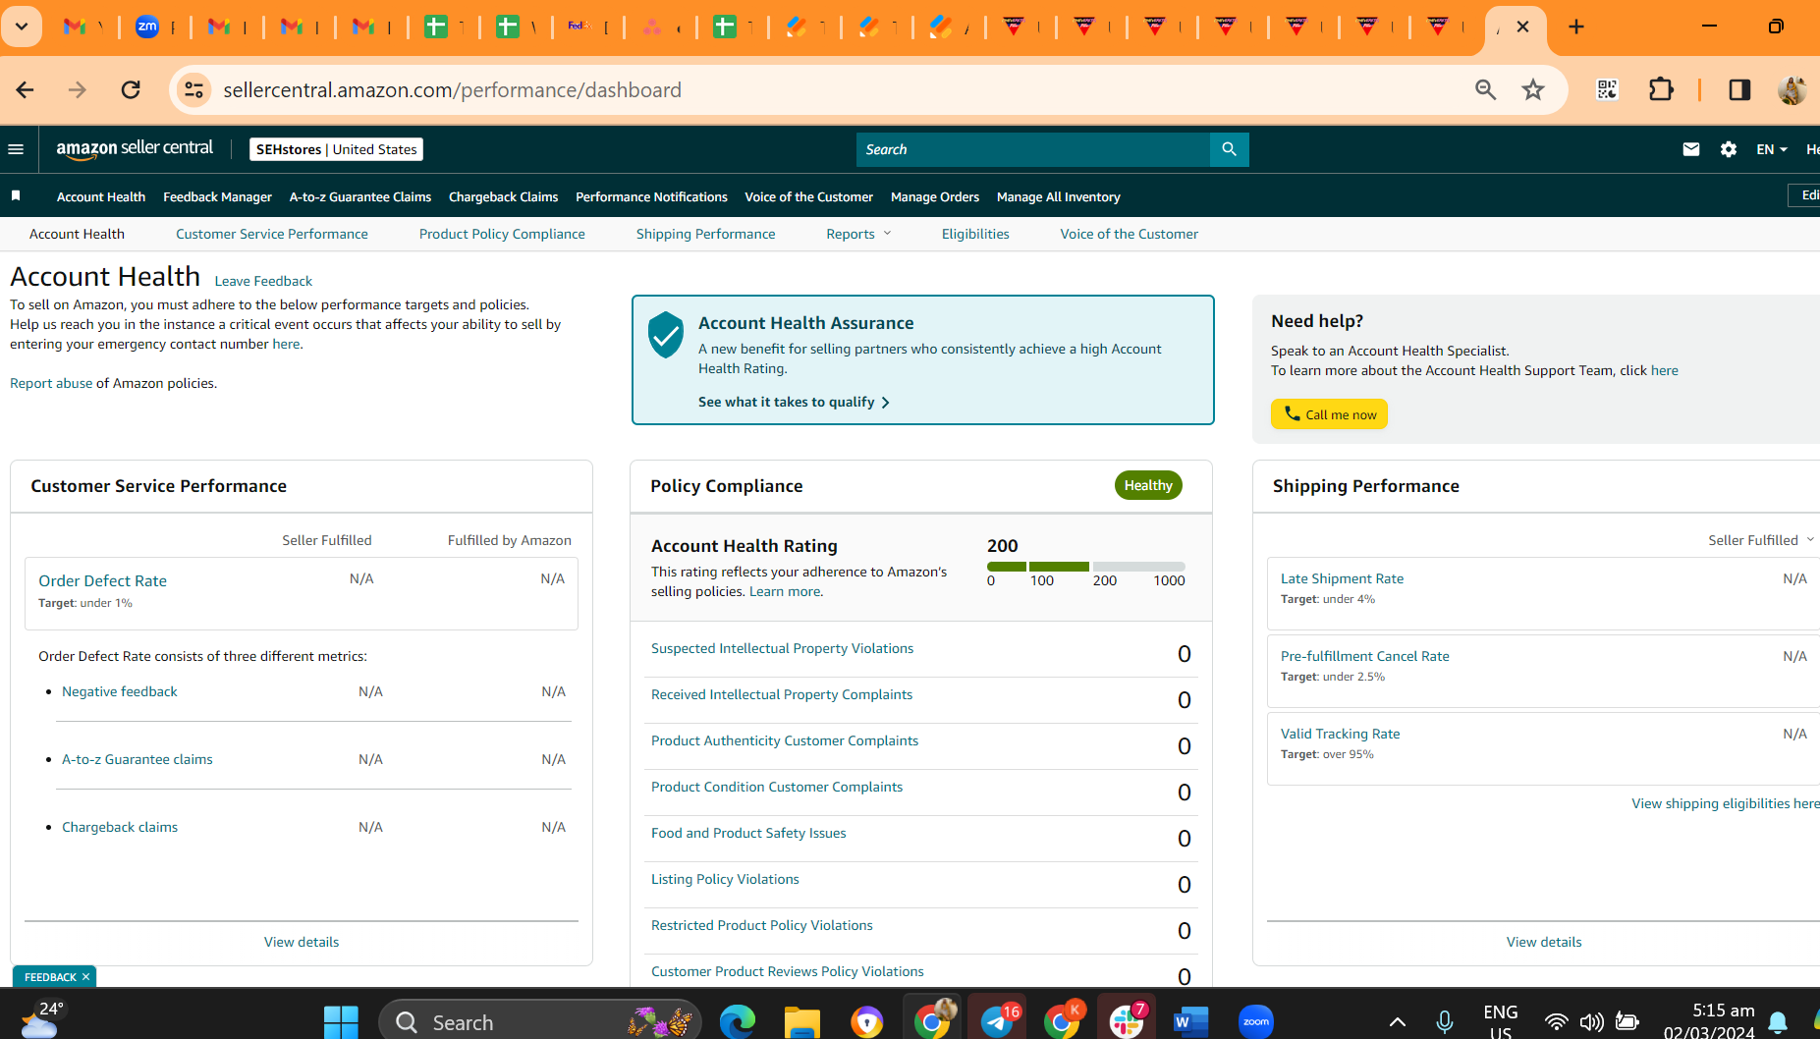The height and width of the screenshot is (1039, 1820).
Task: Click the browser address bar URL
Action: click(452, 90)
